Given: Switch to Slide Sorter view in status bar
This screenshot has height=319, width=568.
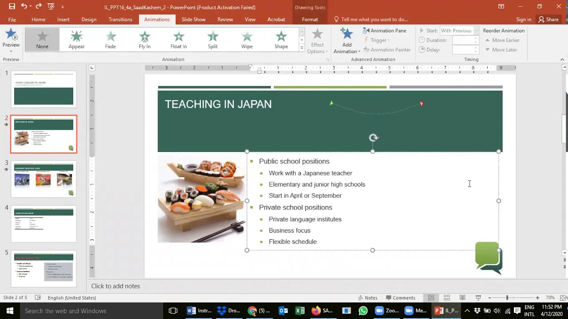Looking at the screenshot, I should pos(447,298).
